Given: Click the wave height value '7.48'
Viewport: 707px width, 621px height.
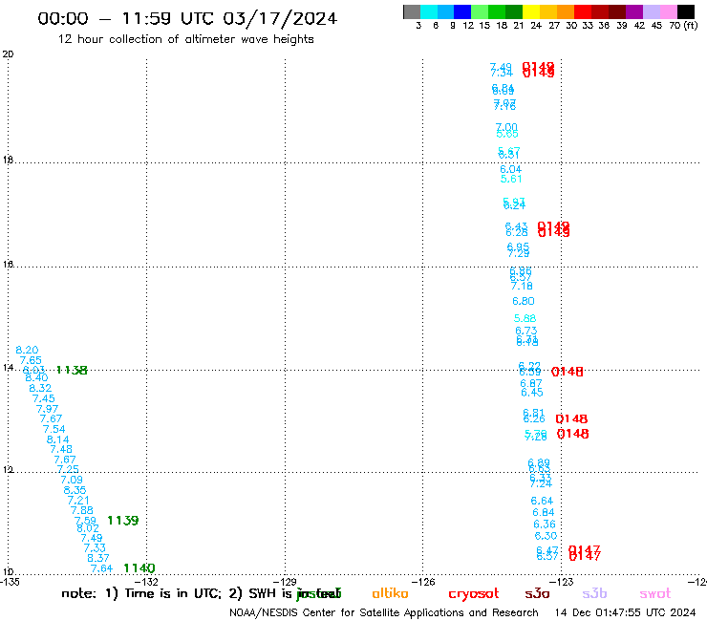Looking at the screenshot, I should tap(61, 450).
